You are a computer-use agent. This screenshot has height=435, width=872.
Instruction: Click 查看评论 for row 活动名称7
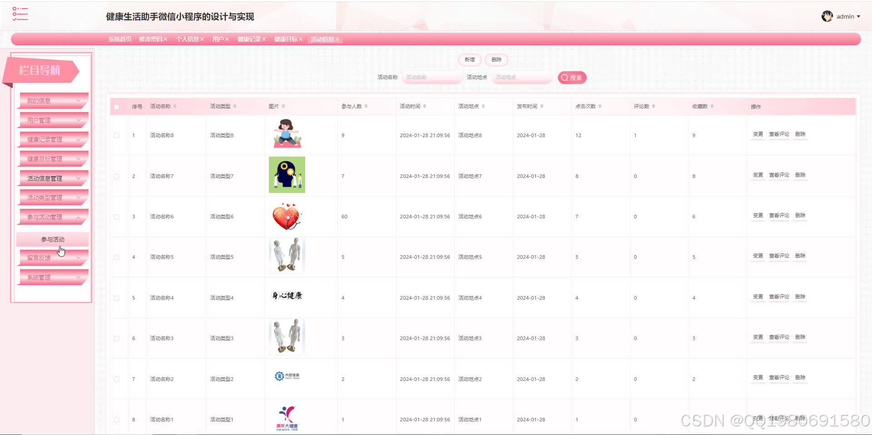tap(779, 175)
